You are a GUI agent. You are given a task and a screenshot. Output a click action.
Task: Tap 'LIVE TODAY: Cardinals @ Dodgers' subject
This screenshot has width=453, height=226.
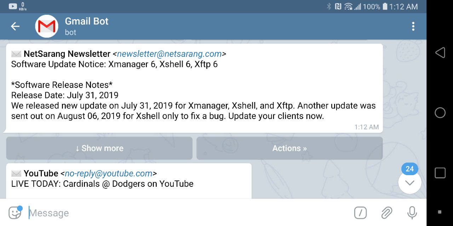pyautogui.click(x=102, y=184)
